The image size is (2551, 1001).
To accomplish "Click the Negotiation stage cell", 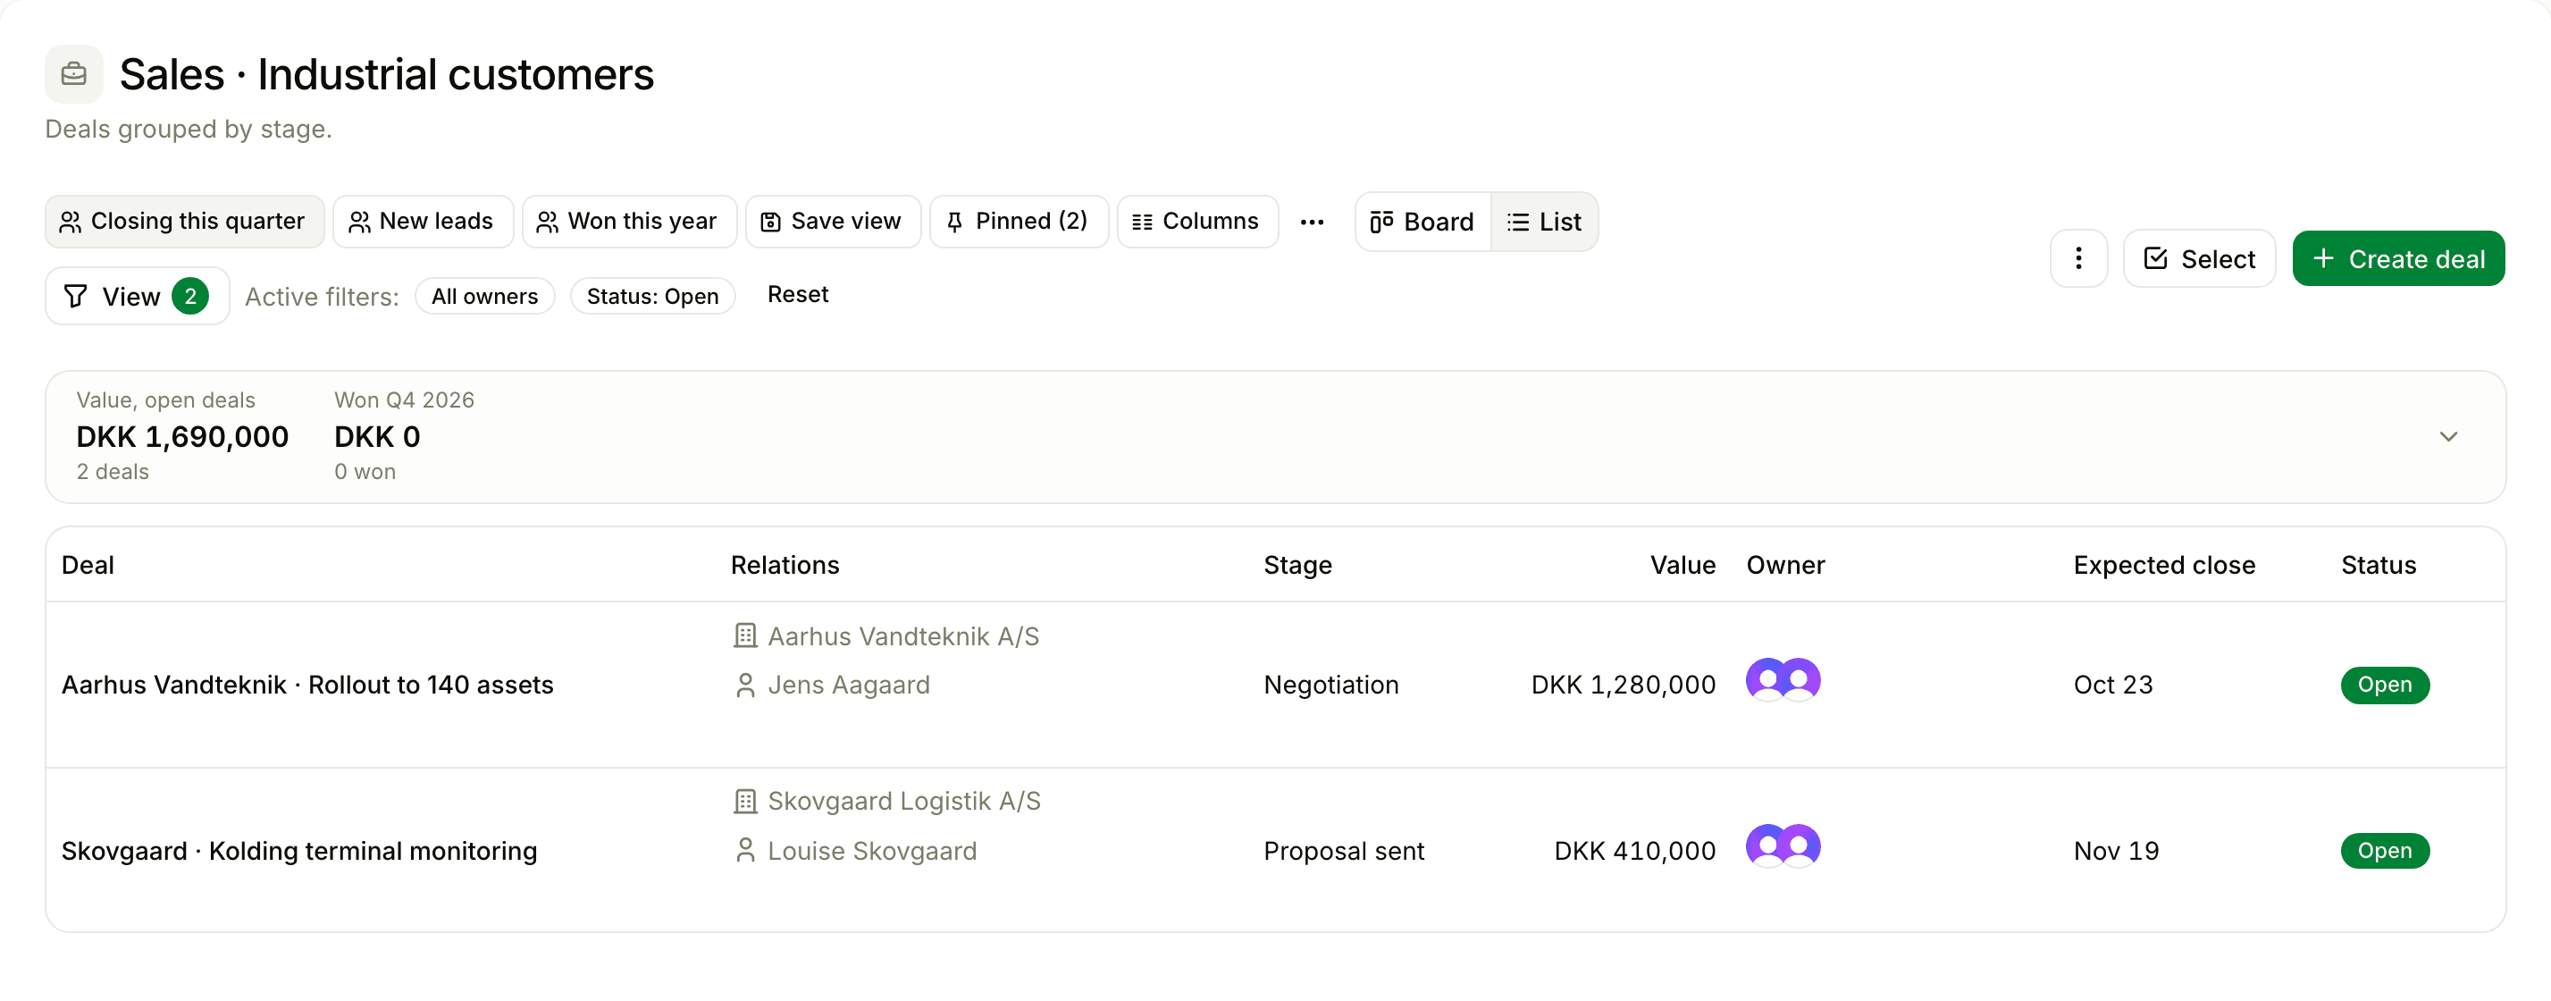I will pos(1331,686).
